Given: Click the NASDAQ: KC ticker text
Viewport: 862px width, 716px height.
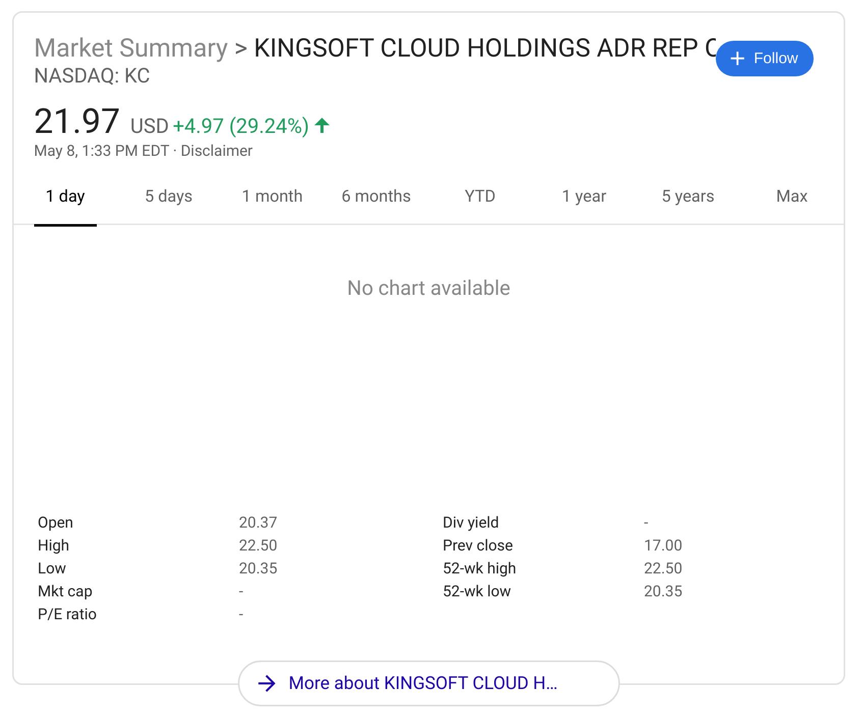Looking at the screenshot, I should point(92,76).
